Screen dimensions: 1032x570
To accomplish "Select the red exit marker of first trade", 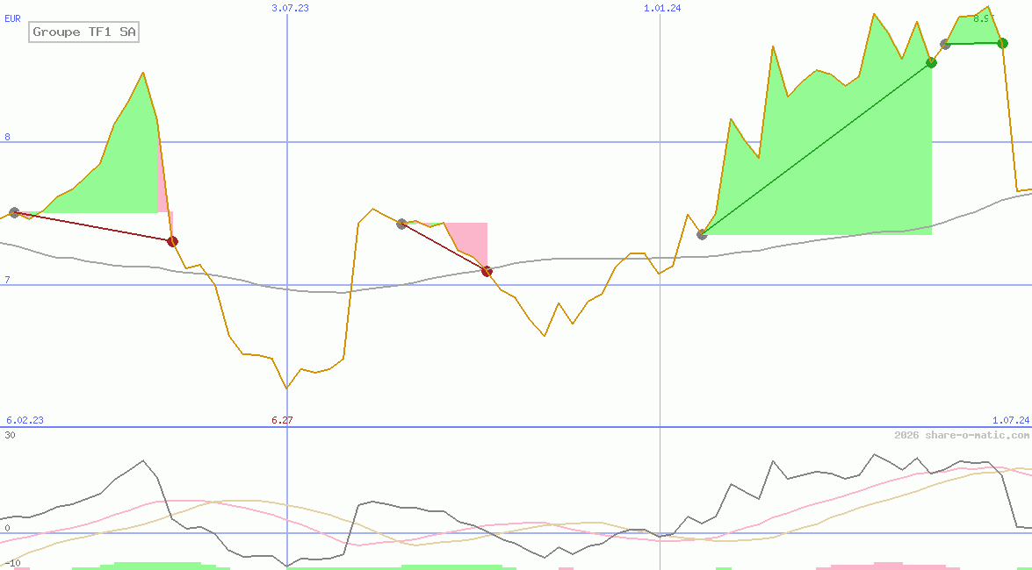I will [172, 241].
